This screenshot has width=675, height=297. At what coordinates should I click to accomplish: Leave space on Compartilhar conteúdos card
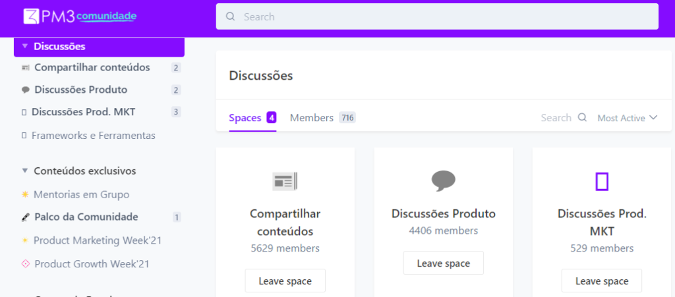pos(285,281)
